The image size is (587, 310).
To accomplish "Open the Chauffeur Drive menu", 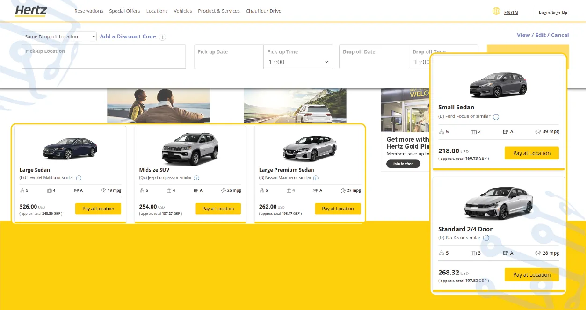I will pos(263,11).
